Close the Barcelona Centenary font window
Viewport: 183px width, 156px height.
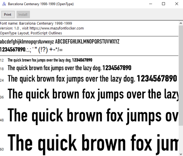pyautogui.click(x=177, y=4)
